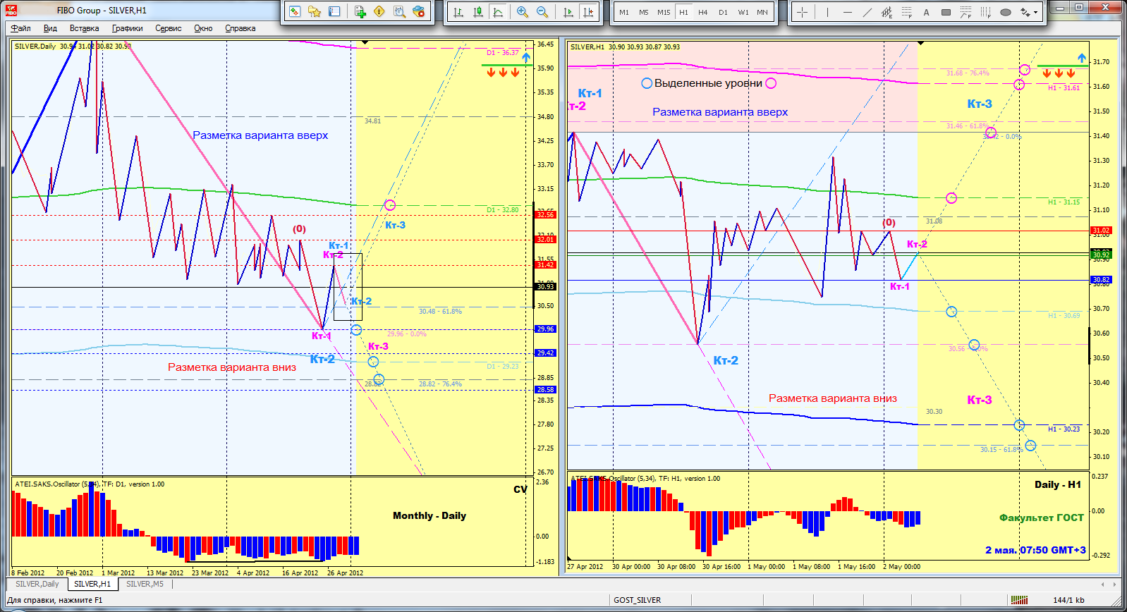
Task: Switch to the SILVER,H1 chart tab
Action: [x=92, y=584]
